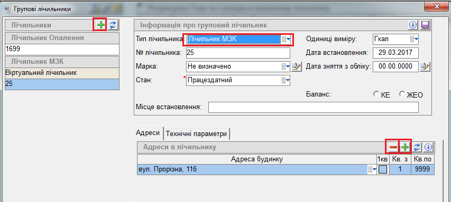Open info for group meter panel
The image size is (451, 202).
click(413, 25)
